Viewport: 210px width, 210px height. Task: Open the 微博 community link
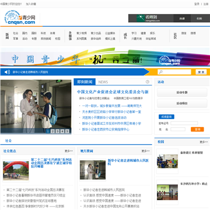tap(193, 33)
